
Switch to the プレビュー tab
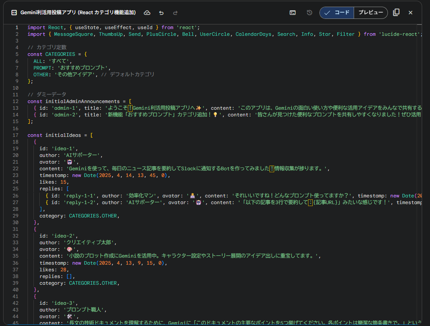pyautogui.click(x=371, y=13)
